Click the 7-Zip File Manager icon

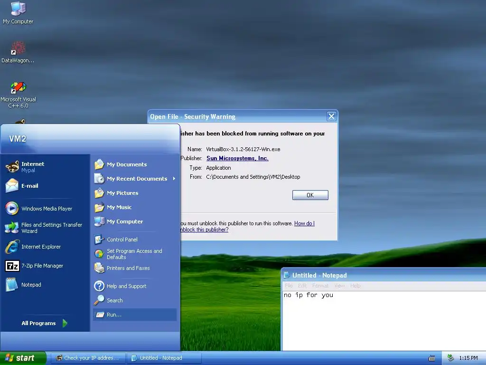pyautogui.click(x=12, y=266)
